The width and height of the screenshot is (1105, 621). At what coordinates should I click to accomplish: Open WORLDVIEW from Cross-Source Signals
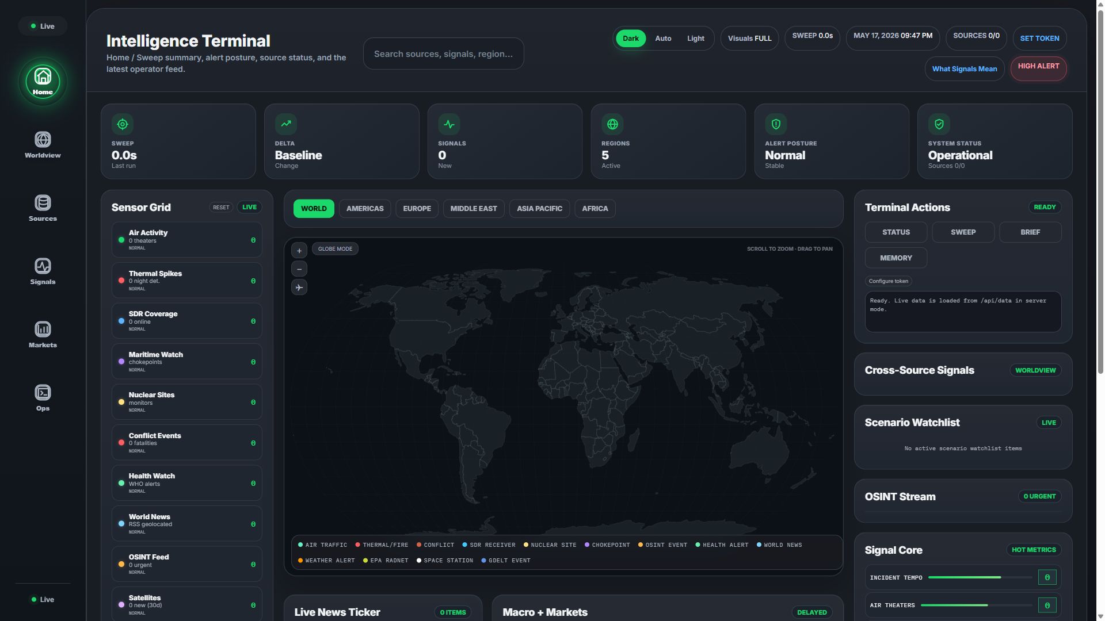[1035, 370]
